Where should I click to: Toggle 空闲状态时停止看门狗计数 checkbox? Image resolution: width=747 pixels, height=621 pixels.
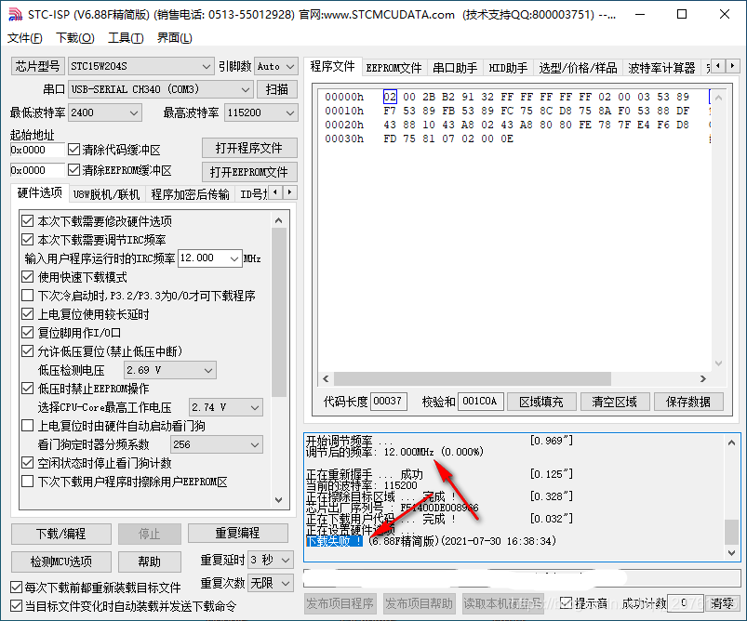(28, 462)
